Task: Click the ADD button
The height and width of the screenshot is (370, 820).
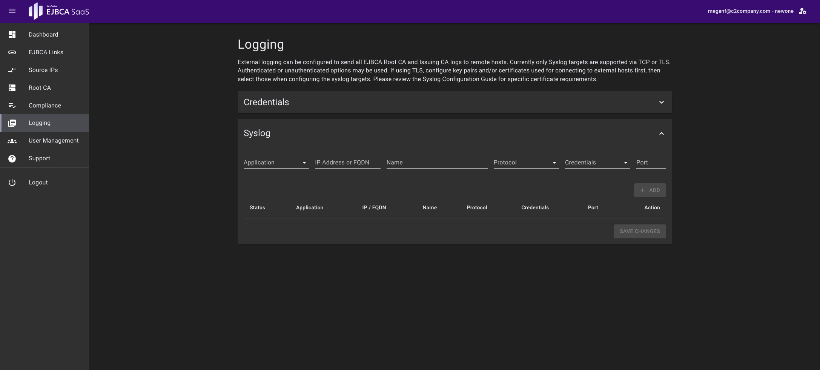Action: pyautogui.click(x=650, y=190)
